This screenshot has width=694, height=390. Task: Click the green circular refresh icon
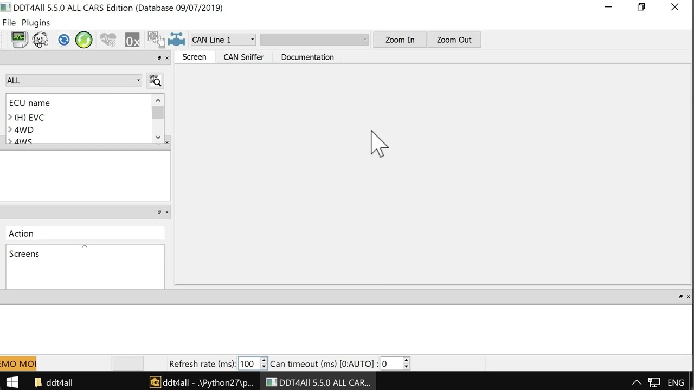[84, 40]
